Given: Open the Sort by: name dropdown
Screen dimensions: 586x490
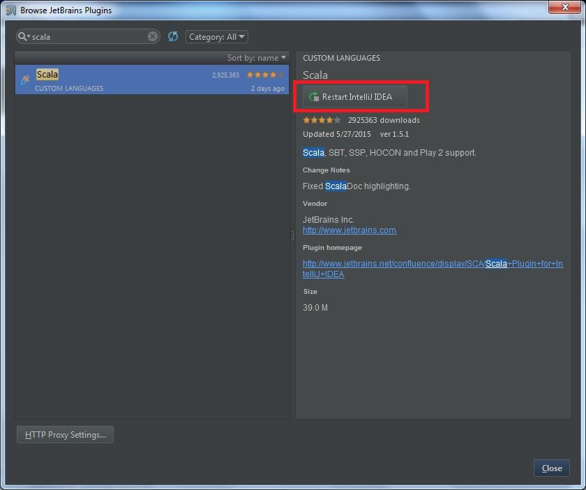Looking at the screenshot, I should tap(257, 58).
